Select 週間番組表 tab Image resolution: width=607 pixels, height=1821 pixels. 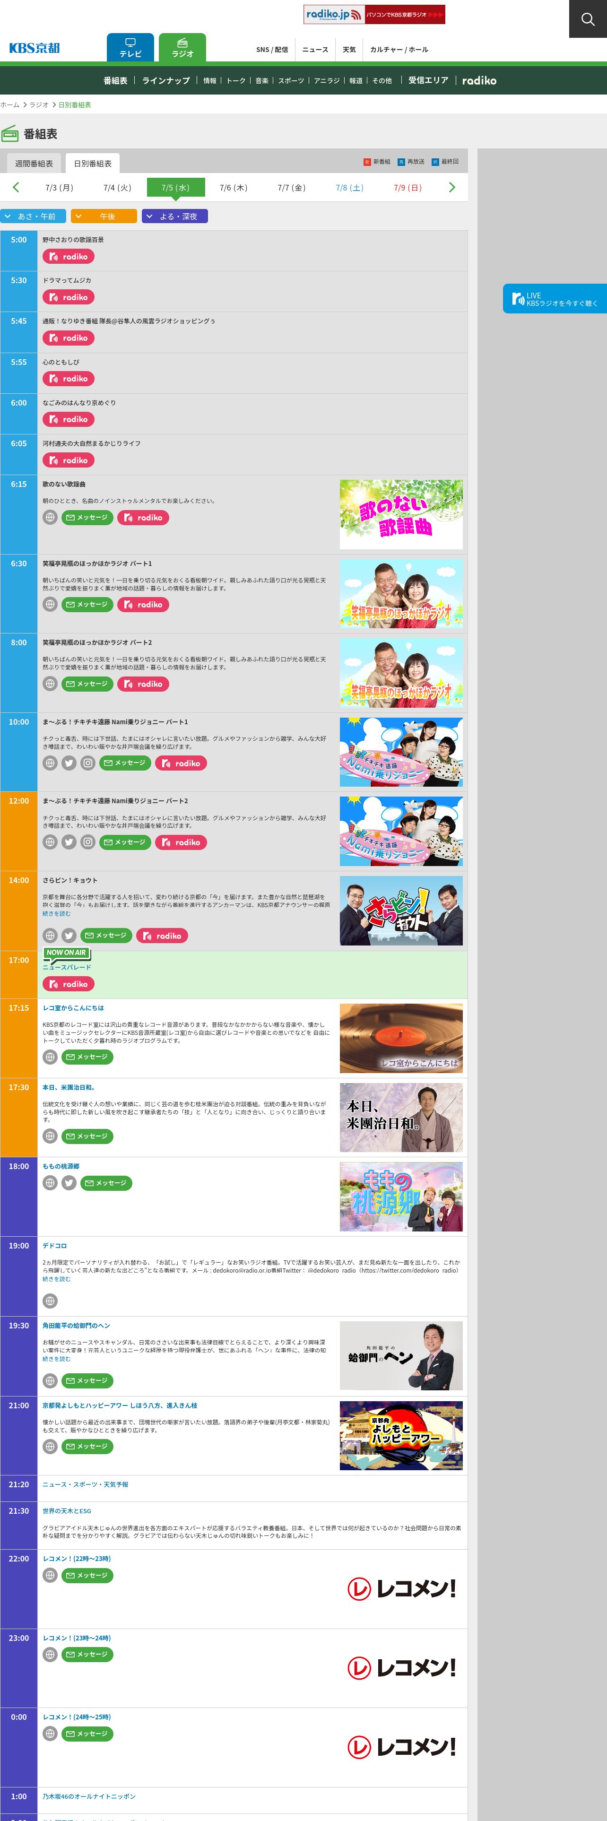(34, 163)
